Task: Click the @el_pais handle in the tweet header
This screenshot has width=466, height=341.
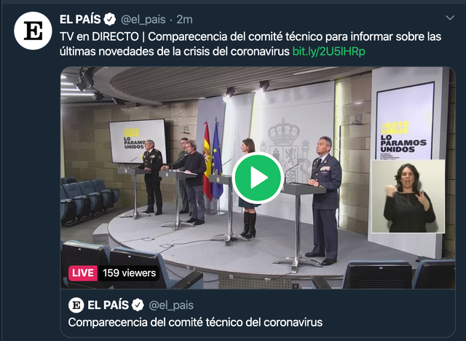Action: pos(143,20)
